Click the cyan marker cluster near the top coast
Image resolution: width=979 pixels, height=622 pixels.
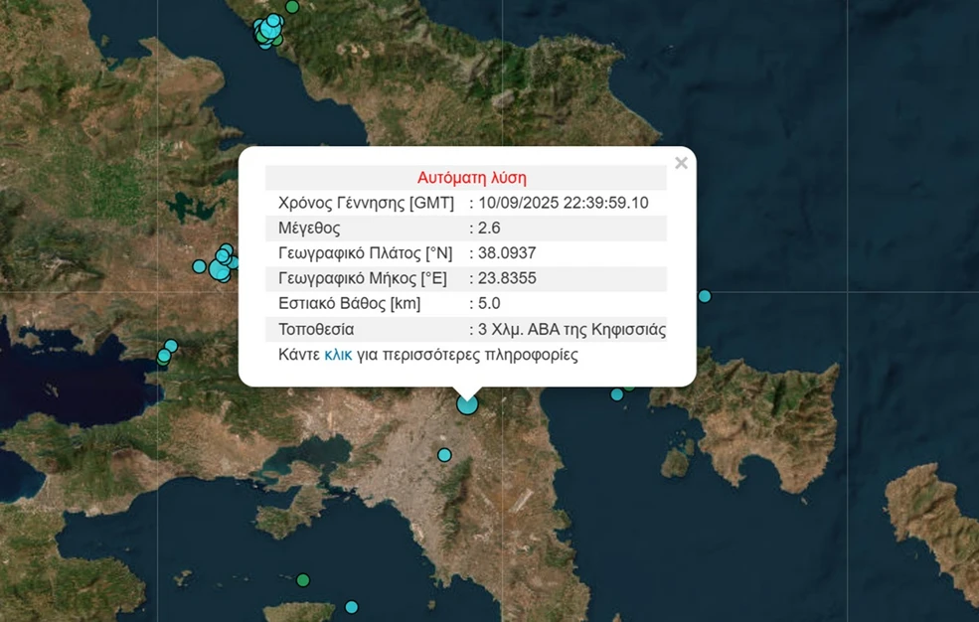pyautogui.click(x=267, y=31)
